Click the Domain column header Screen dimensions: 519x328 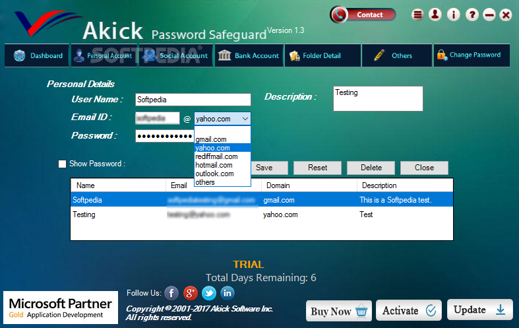click(309, 185)
